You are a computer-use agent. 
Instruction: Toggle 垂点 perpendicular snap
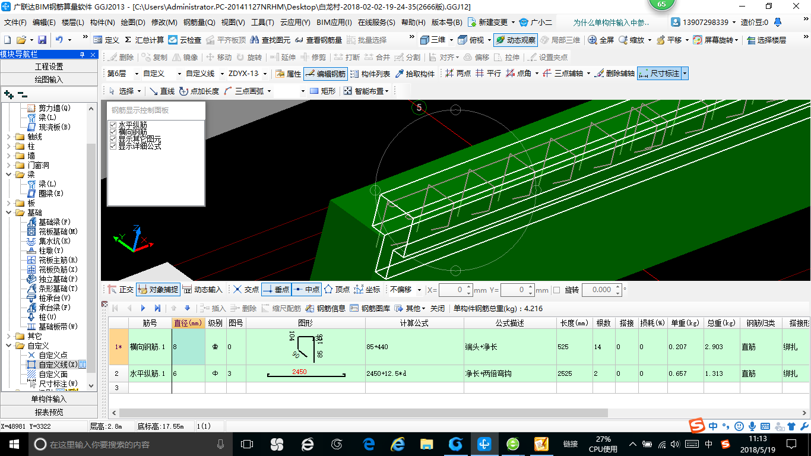click(x=276, y=289)
